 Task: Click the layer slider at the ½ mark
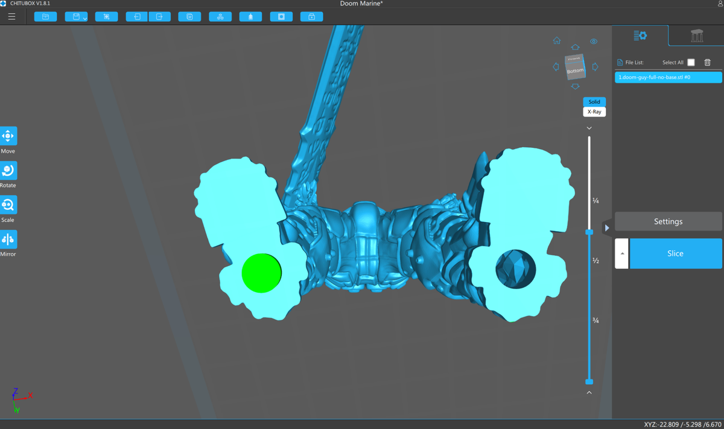click(x=589, y=261)
